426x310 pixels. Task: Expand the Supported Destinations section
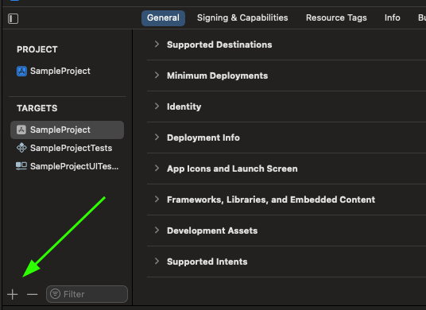pyautogui.click(x=157, y=45)
